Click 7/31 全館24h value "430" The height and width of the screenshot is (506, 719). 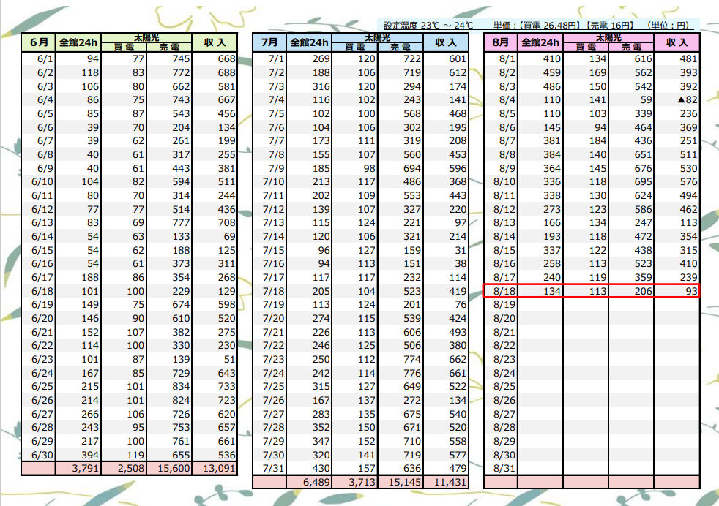point(310,469)
